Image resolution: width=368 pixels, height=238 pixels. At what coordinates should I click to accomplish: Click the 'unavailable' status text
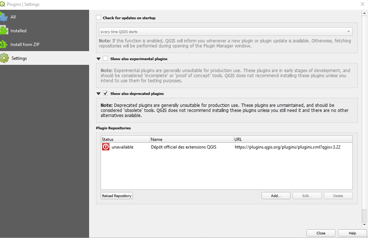(x=122, y=147)
